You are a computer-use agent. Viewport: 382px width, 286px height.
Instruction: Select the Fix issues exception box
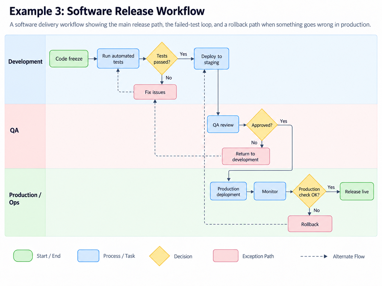click(155, 92)
